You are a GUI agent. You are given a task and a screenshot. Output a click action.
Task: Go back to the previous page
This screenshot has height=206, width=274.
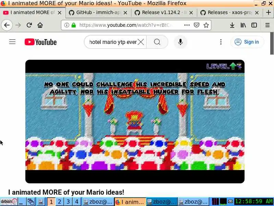[x=7, y=25]
